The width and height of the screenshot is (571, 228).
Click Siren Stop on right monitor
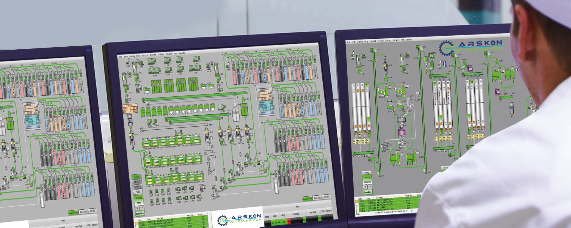pyautogui.click(x=368, y=192)
